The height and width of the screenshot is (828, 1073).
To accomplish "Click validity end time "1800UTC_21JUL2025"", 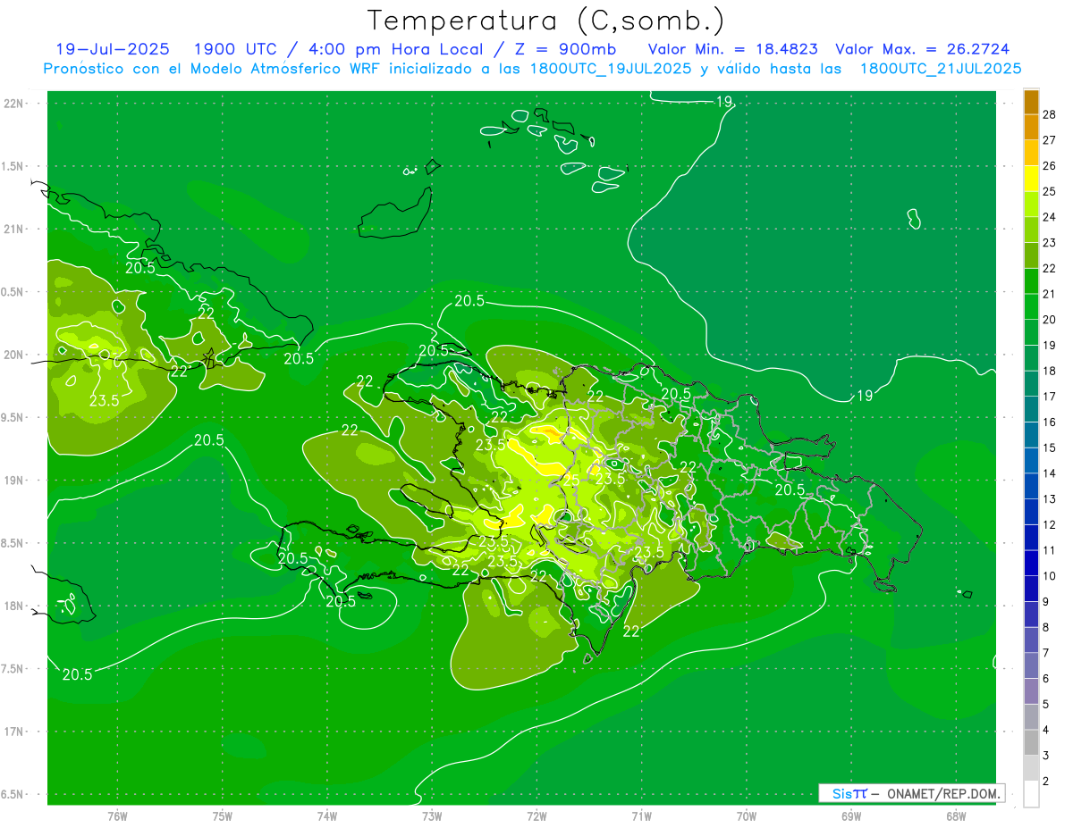I will [941, 69].
